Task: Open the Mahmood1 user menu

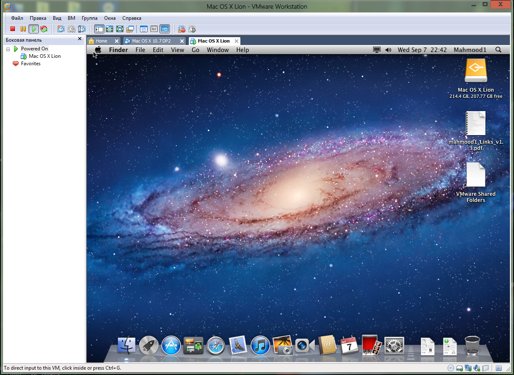Action: click(470, 50)
